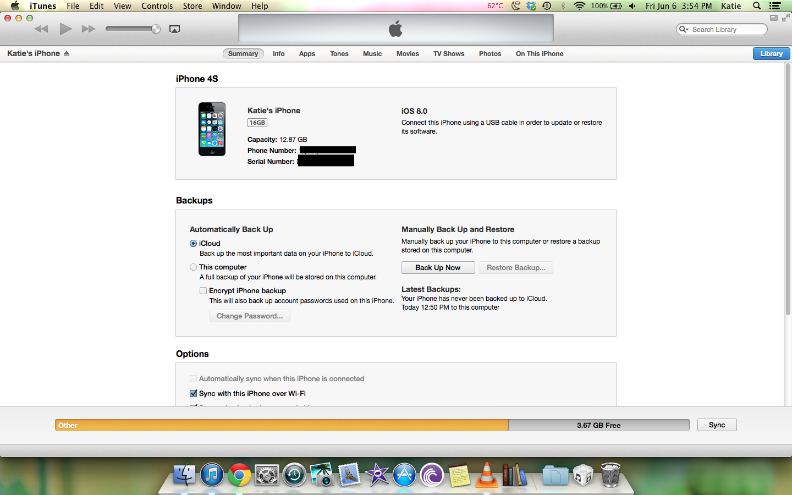
Task: Enter full screen with the arrows icon
Action: (x=785, y=18)
